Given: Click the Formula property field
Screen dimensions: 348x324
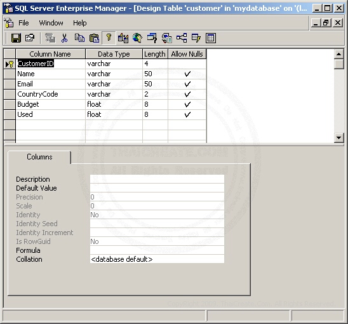Looking at the screenshot, I should click(157, 250).
